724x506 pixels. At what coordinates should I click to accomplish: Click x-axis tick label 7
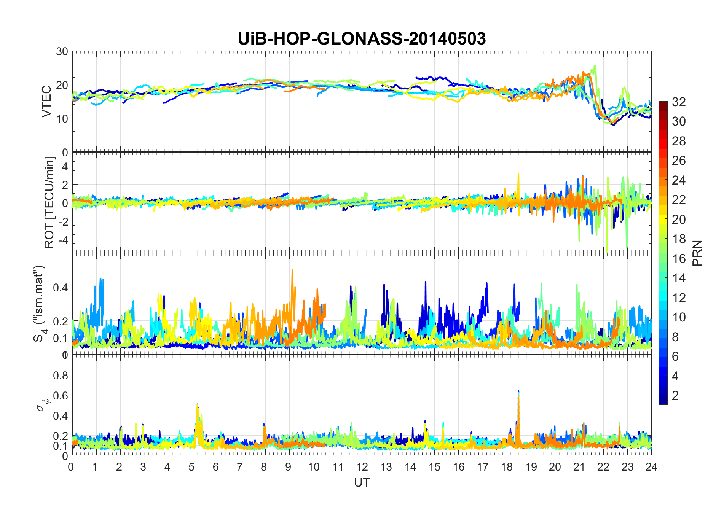240,466
